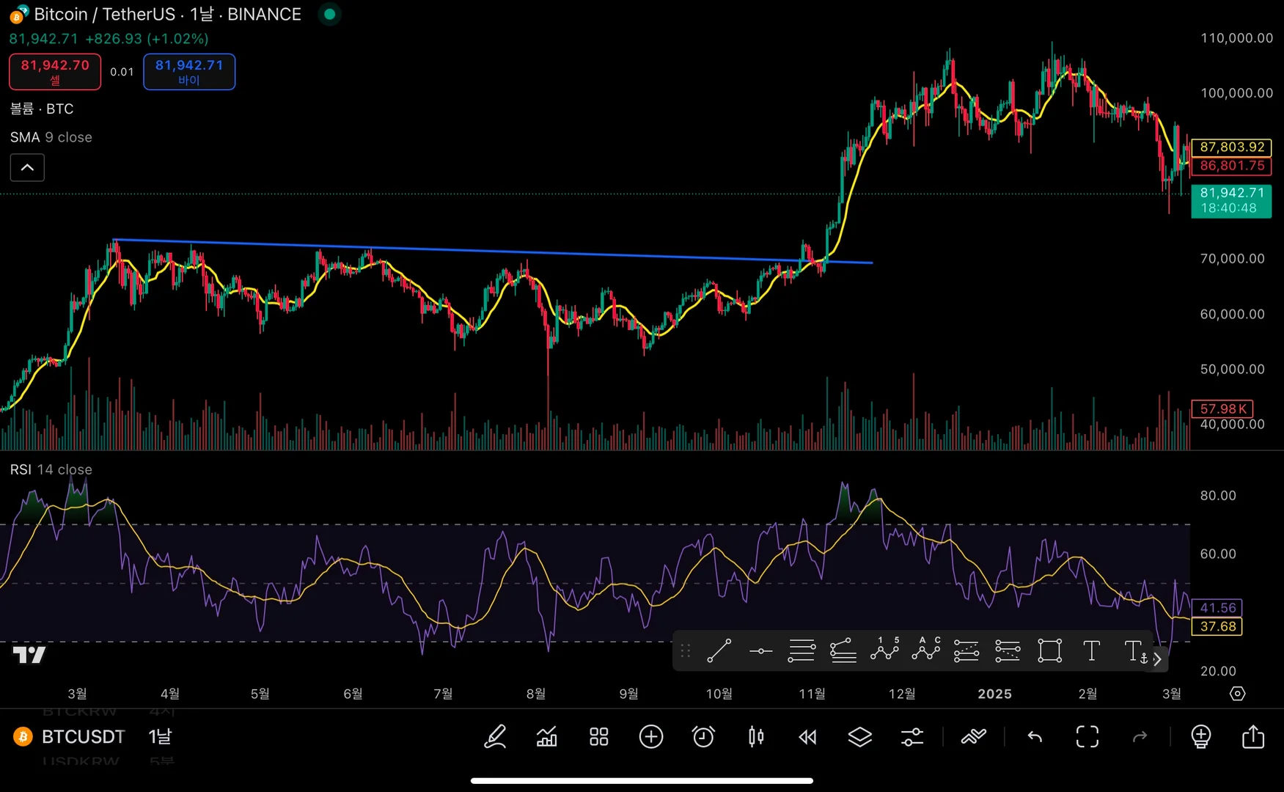This screenshot has height=792, width=1284.
Task: Tap the double zigzag lines icon
Action: point(974,736)
